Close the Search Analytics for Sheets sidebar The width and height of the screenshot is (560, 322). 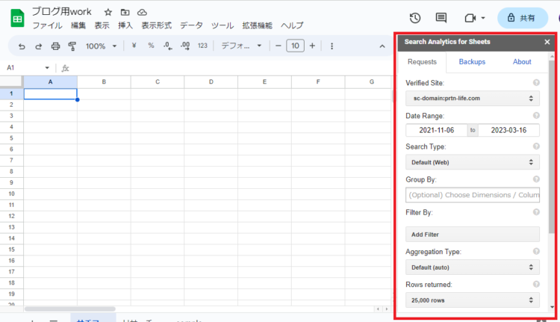[x=547, y=42]
